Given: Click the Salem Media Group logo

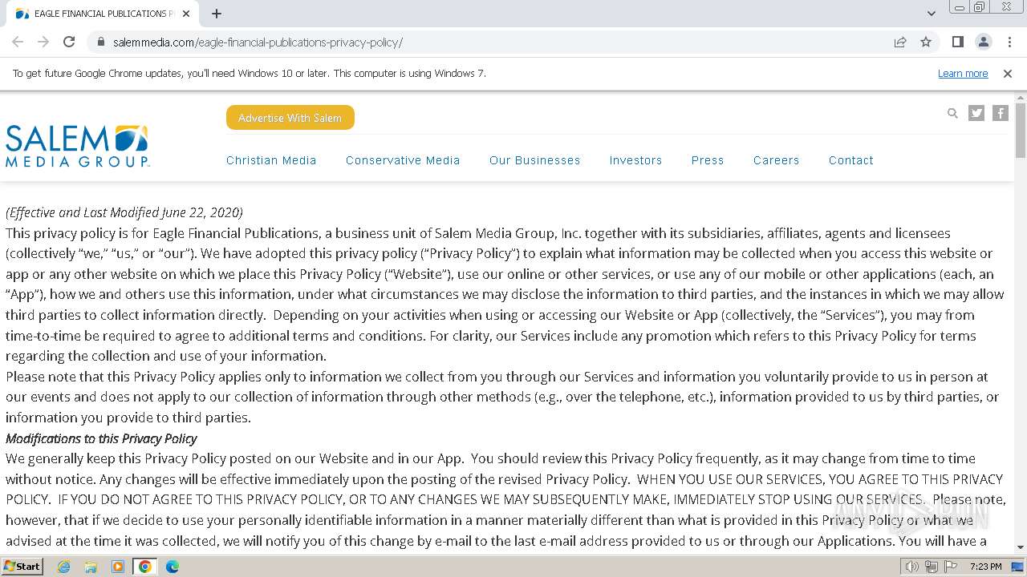Looking at the screenshot, I should 77,146.
